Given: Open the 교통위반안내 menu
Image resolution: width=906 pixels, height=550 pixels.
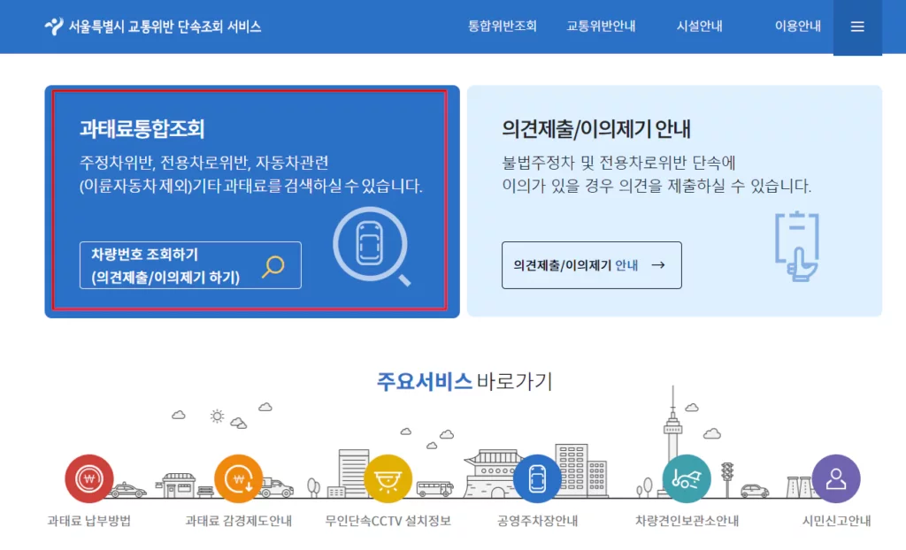Looking at the screenshot, I should pos(601,26).
